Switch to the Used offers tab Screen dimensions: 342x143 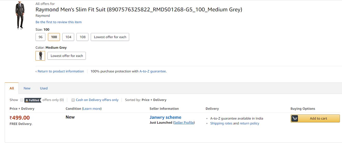click(x=44, y=88)
